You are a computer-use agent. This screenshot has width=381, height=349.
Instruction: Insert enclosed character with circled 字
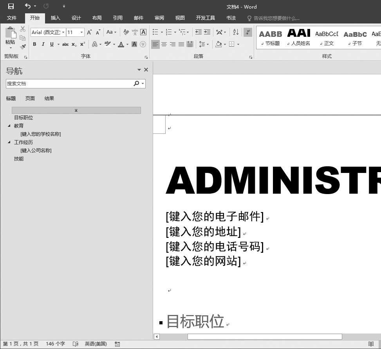[143, 44]
